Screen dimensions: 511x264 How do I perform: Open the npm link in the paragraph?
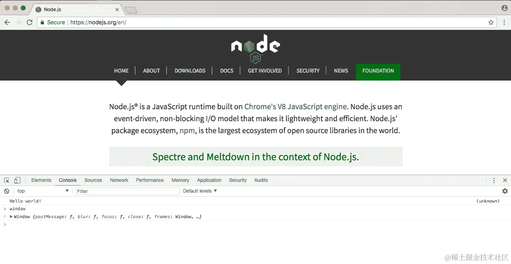click(x=187, y=131)
